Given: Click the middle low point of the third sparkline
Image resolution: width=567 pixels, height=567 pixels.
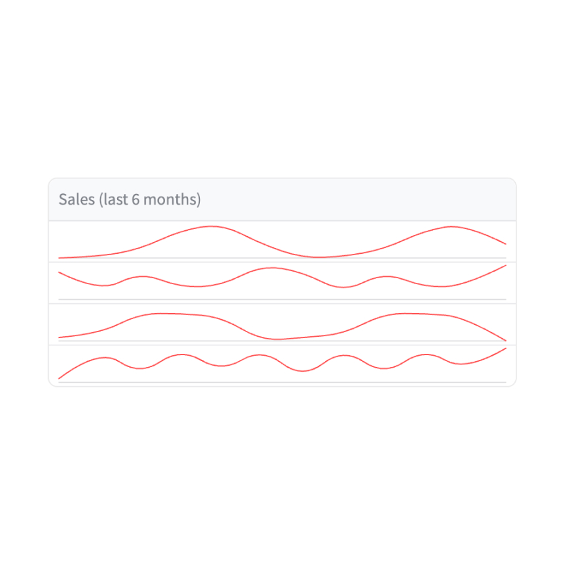Looking at the screenshot, I should click(x=278, y=339).
